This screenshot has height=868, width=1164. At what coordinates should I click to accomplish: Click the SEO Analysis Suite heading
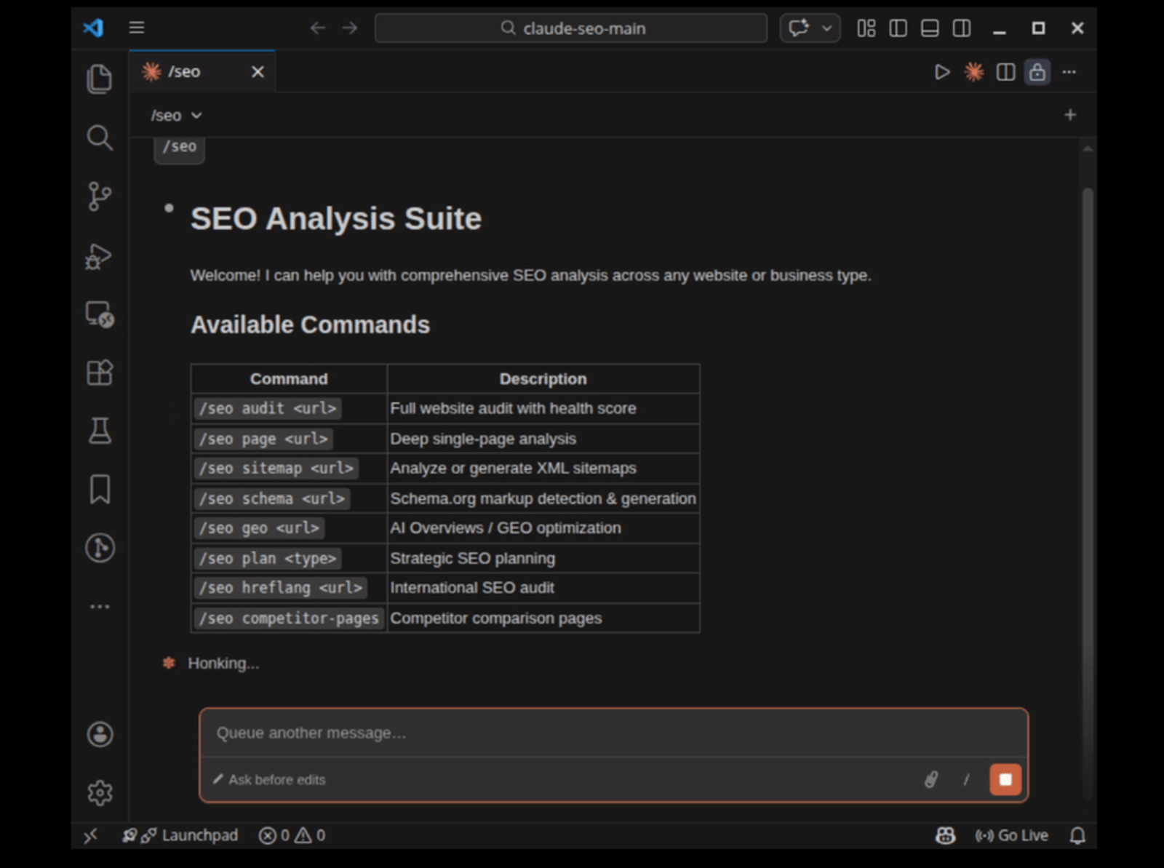pos(336,218)
